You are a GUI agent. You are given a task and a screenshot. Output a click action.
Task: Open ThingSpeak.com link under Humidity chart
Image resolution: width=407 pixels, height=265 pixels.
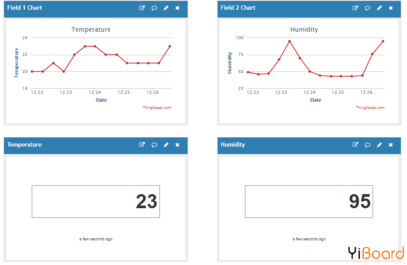click(370, 107)
